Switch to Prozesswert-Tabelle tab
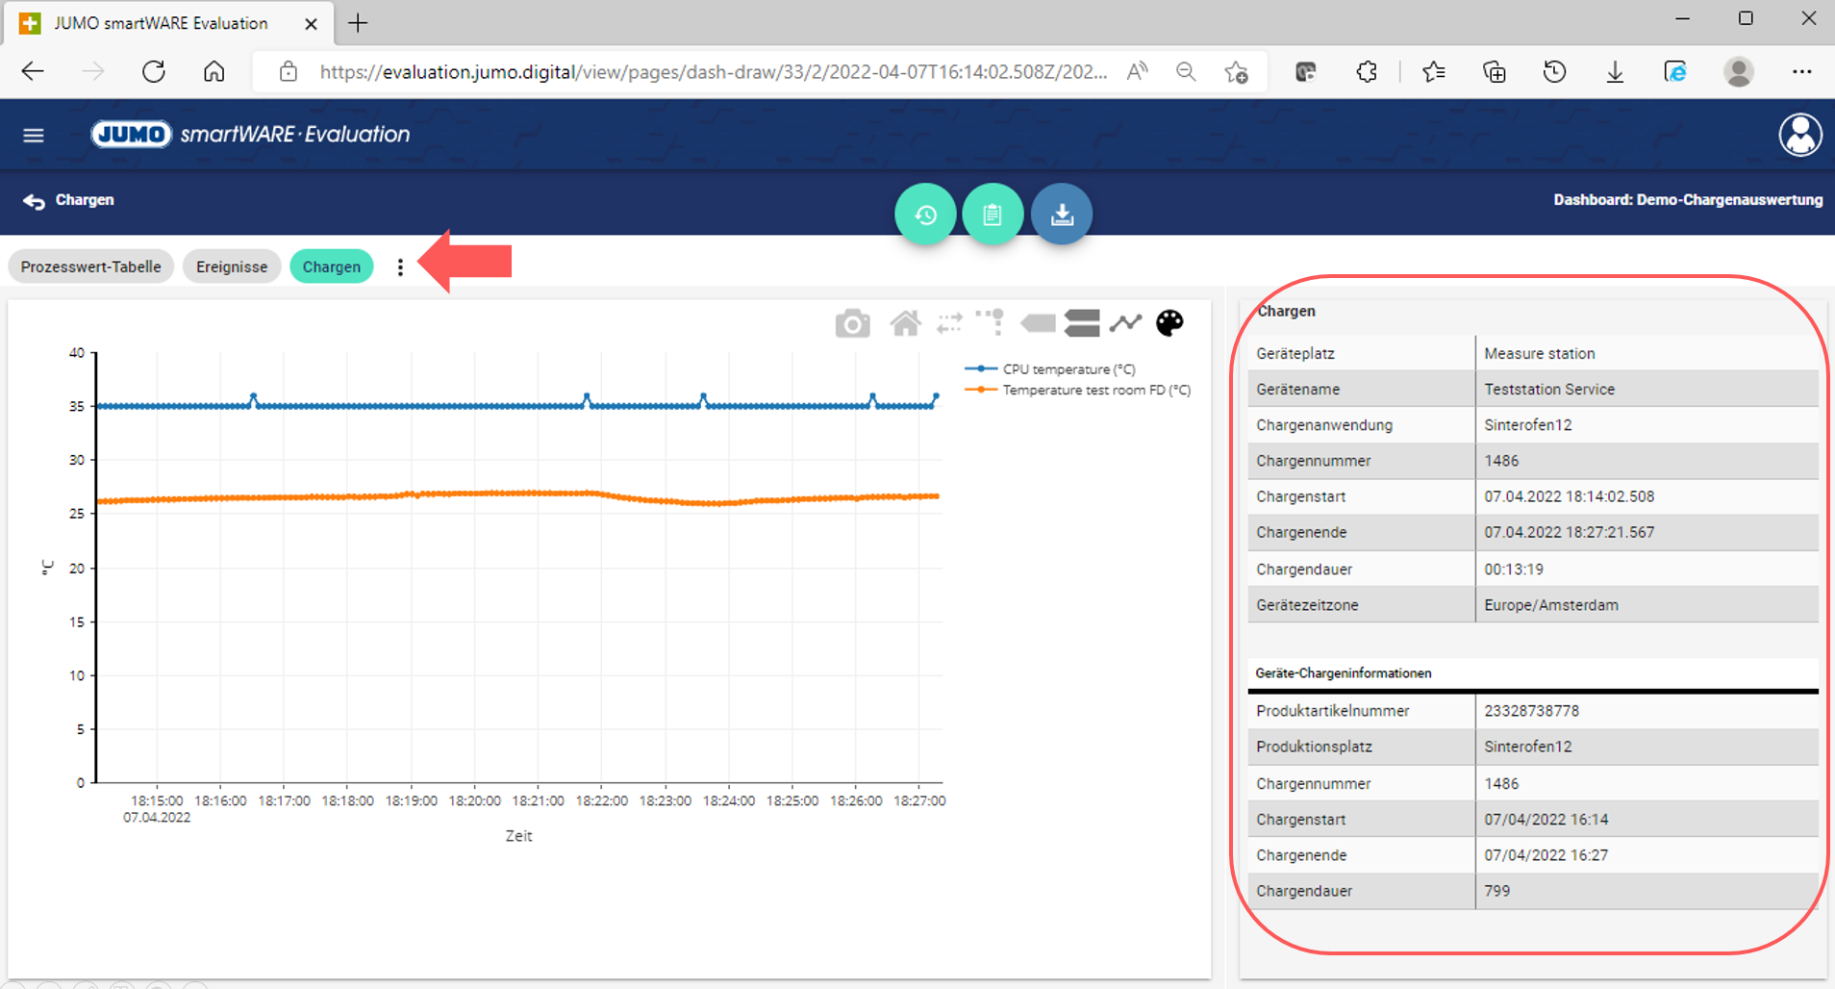The image size is (1835, 989). (x=91, y=267)
